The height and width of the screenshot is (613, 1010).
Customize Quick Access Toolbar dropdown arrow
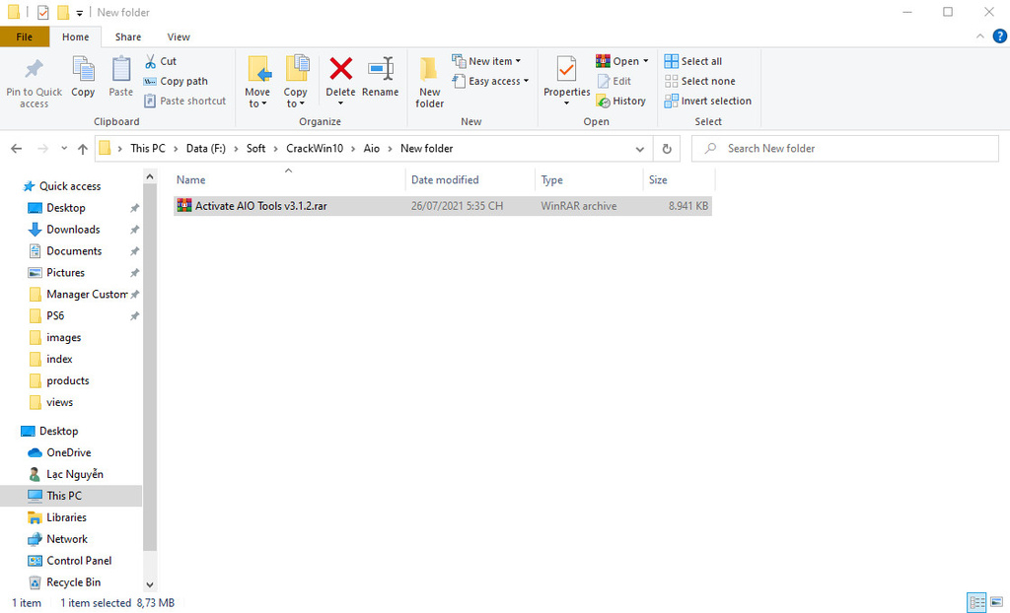coord(79,13)
